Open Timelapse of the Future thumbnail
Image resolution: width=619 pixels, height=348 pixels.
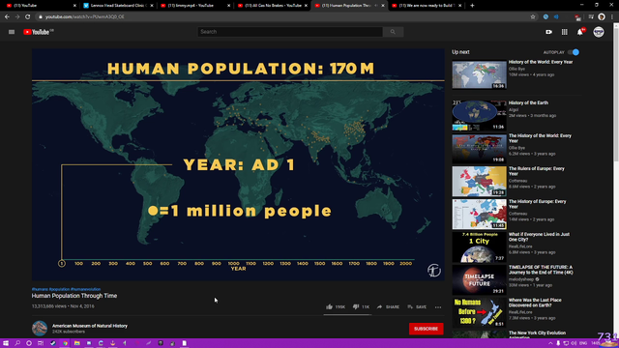tap(480, 279)
